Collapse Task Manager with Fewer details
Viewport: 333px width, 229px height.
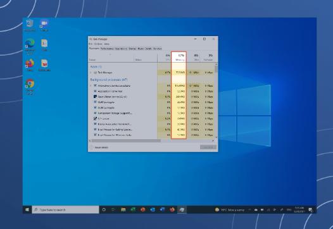click(100, 147)
